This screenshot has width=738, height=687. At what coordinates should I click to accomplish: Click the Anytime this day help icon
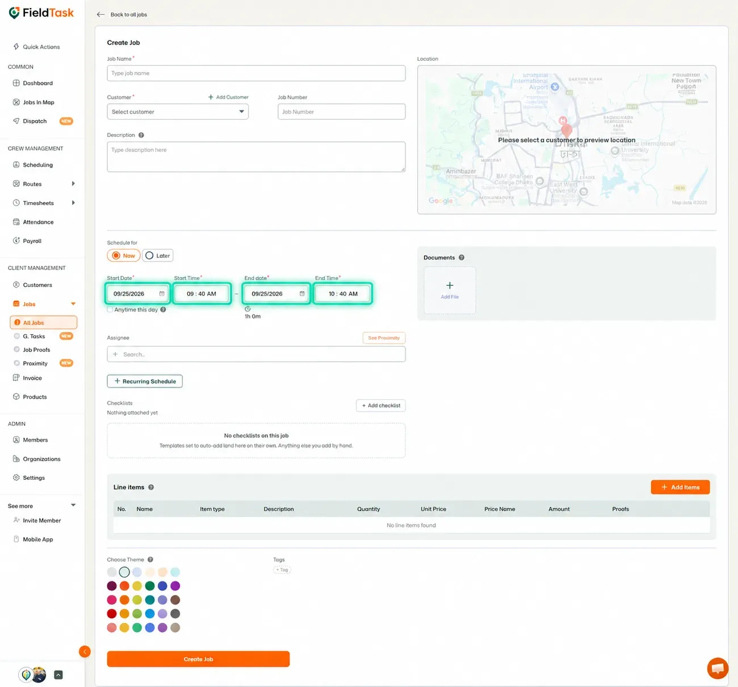[163, 310]
